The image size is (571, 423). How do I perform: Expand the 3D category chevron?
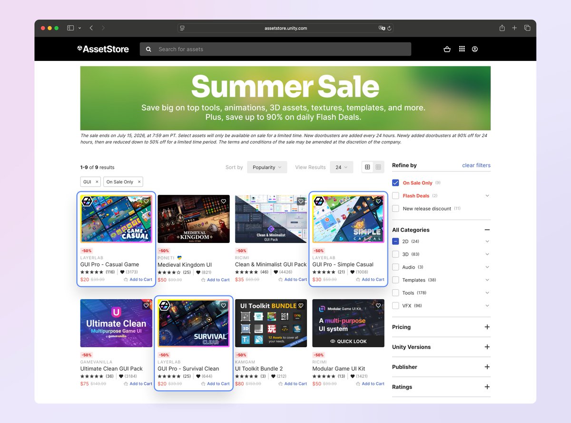(487, 254)
